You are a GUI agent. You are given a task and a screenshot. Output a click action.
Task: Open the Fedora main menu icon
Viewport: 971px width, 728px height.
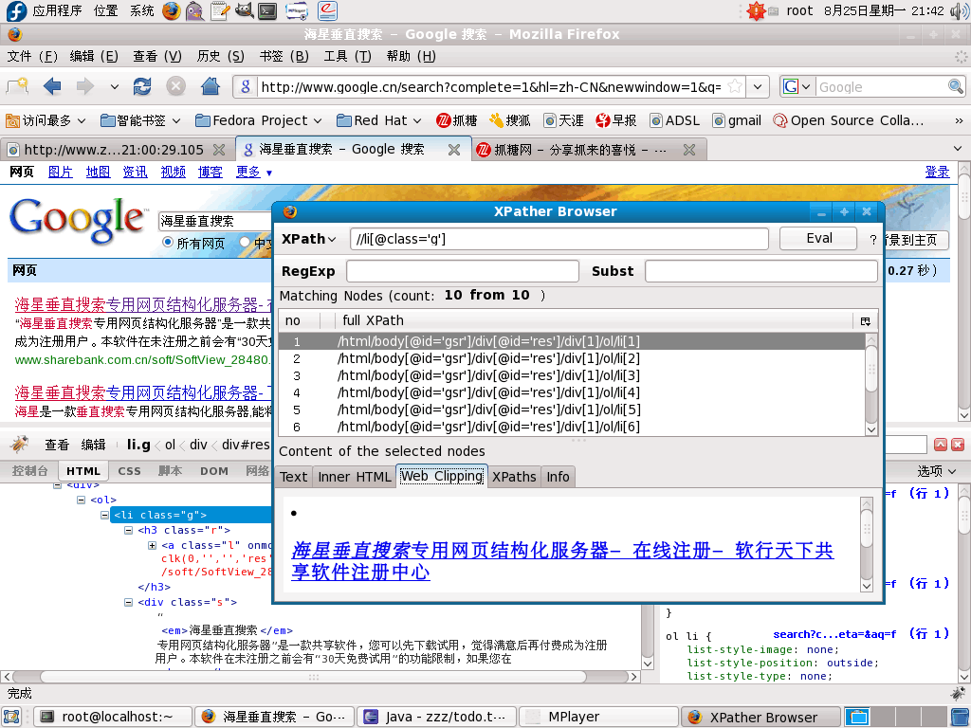coord(15,10)
